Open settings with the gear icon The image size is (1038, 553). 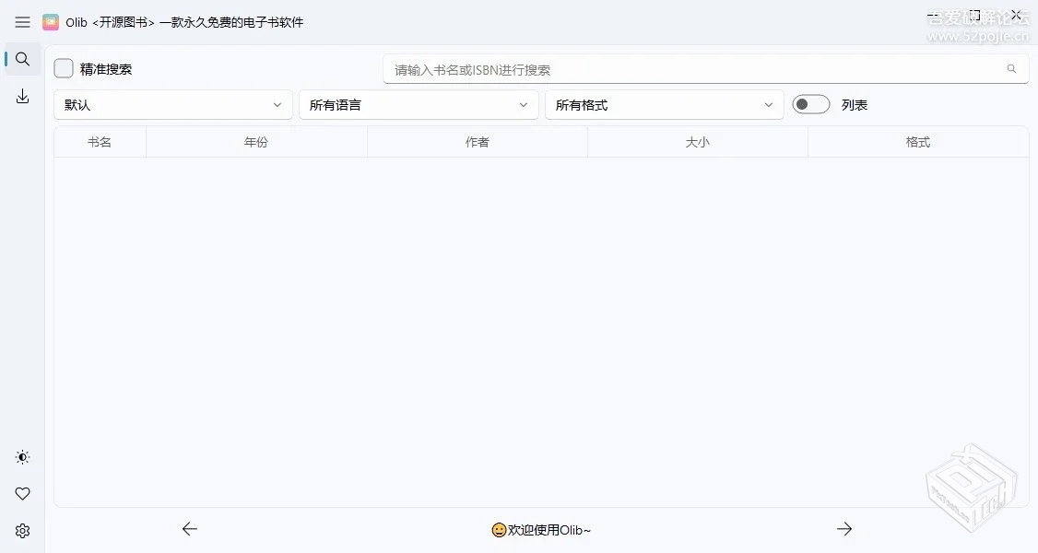point(22,530)
